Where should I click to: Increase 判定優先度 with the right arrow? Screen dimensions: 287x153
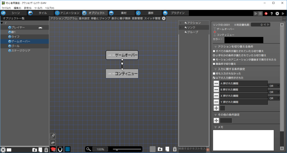pyautogui.click(x=268, y=25)
